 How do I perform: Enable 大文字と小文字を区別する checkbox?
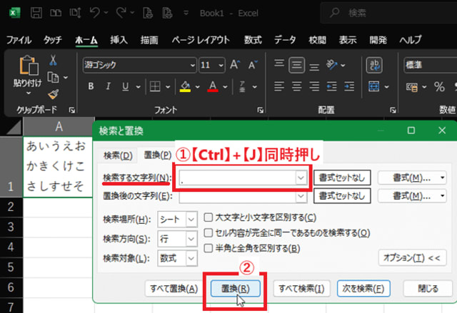[x=209, y=217]
